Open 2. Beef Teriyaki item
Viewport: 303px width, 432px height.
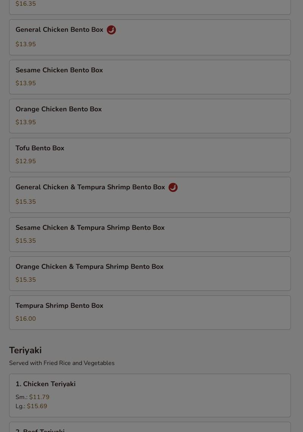(150, 427)
